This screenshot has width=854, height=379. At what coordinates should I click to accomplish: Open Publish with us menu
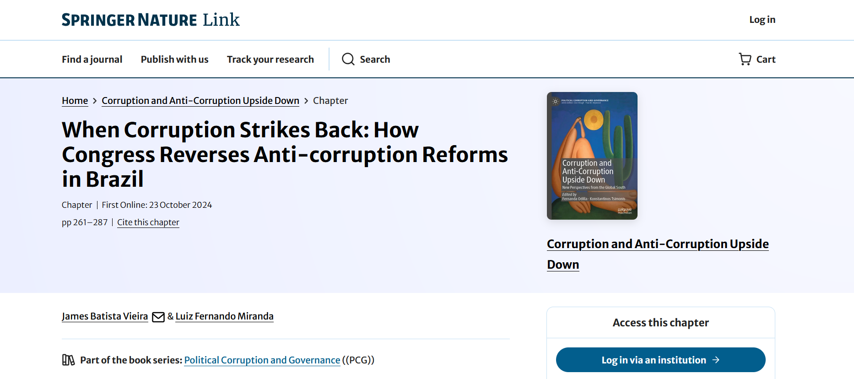point(174,60)
